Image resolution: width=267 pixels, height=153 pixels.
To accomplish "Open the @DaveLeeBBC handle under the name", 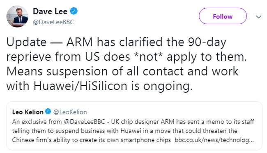I will pyautogui.click(x=53, y=22).
